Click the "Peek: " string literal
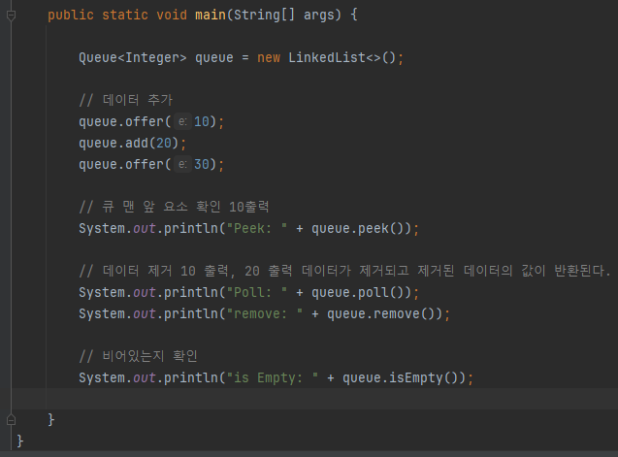The height and width of the screenshot is (457, 618). pyautogui.click(x=256, y=228)
